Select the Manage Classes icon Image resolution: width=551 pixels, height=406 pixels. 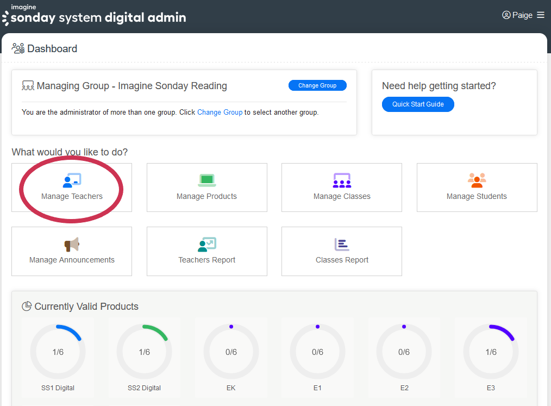[342, 180]
